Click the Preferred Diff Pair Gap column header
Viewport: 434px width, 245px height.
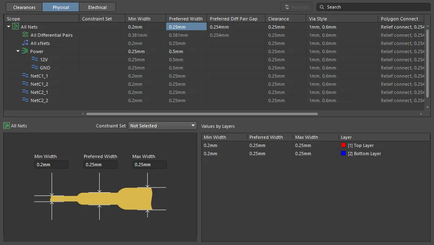(x=236, y=18)
